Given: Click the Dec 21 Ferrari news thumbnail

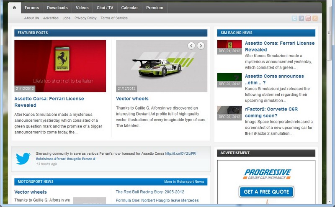Looking at the screenshot, I should coord(229,47).
